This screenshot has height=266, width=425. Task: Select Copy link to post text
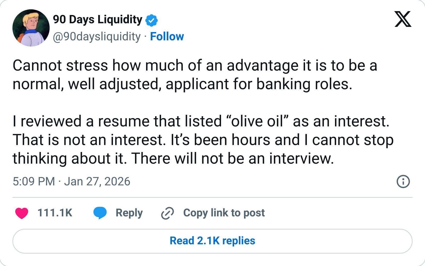click(x=224, y=213)
